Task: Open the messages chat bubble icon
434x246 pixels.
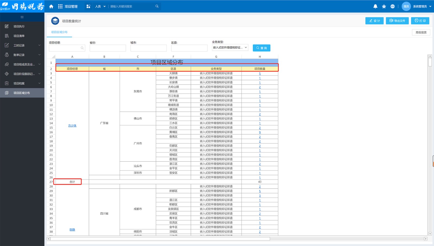Action: pos(392,6)
